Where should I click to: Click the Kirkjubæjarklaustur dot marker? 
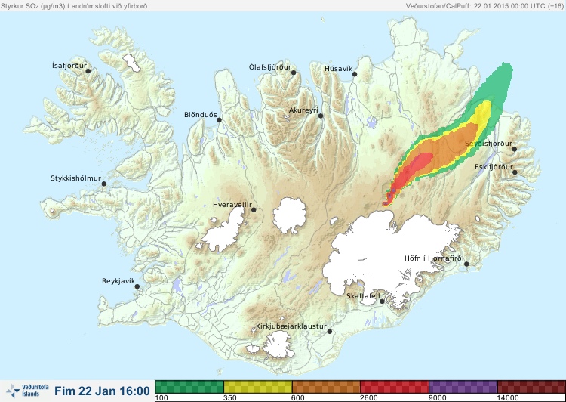(329, 331)
